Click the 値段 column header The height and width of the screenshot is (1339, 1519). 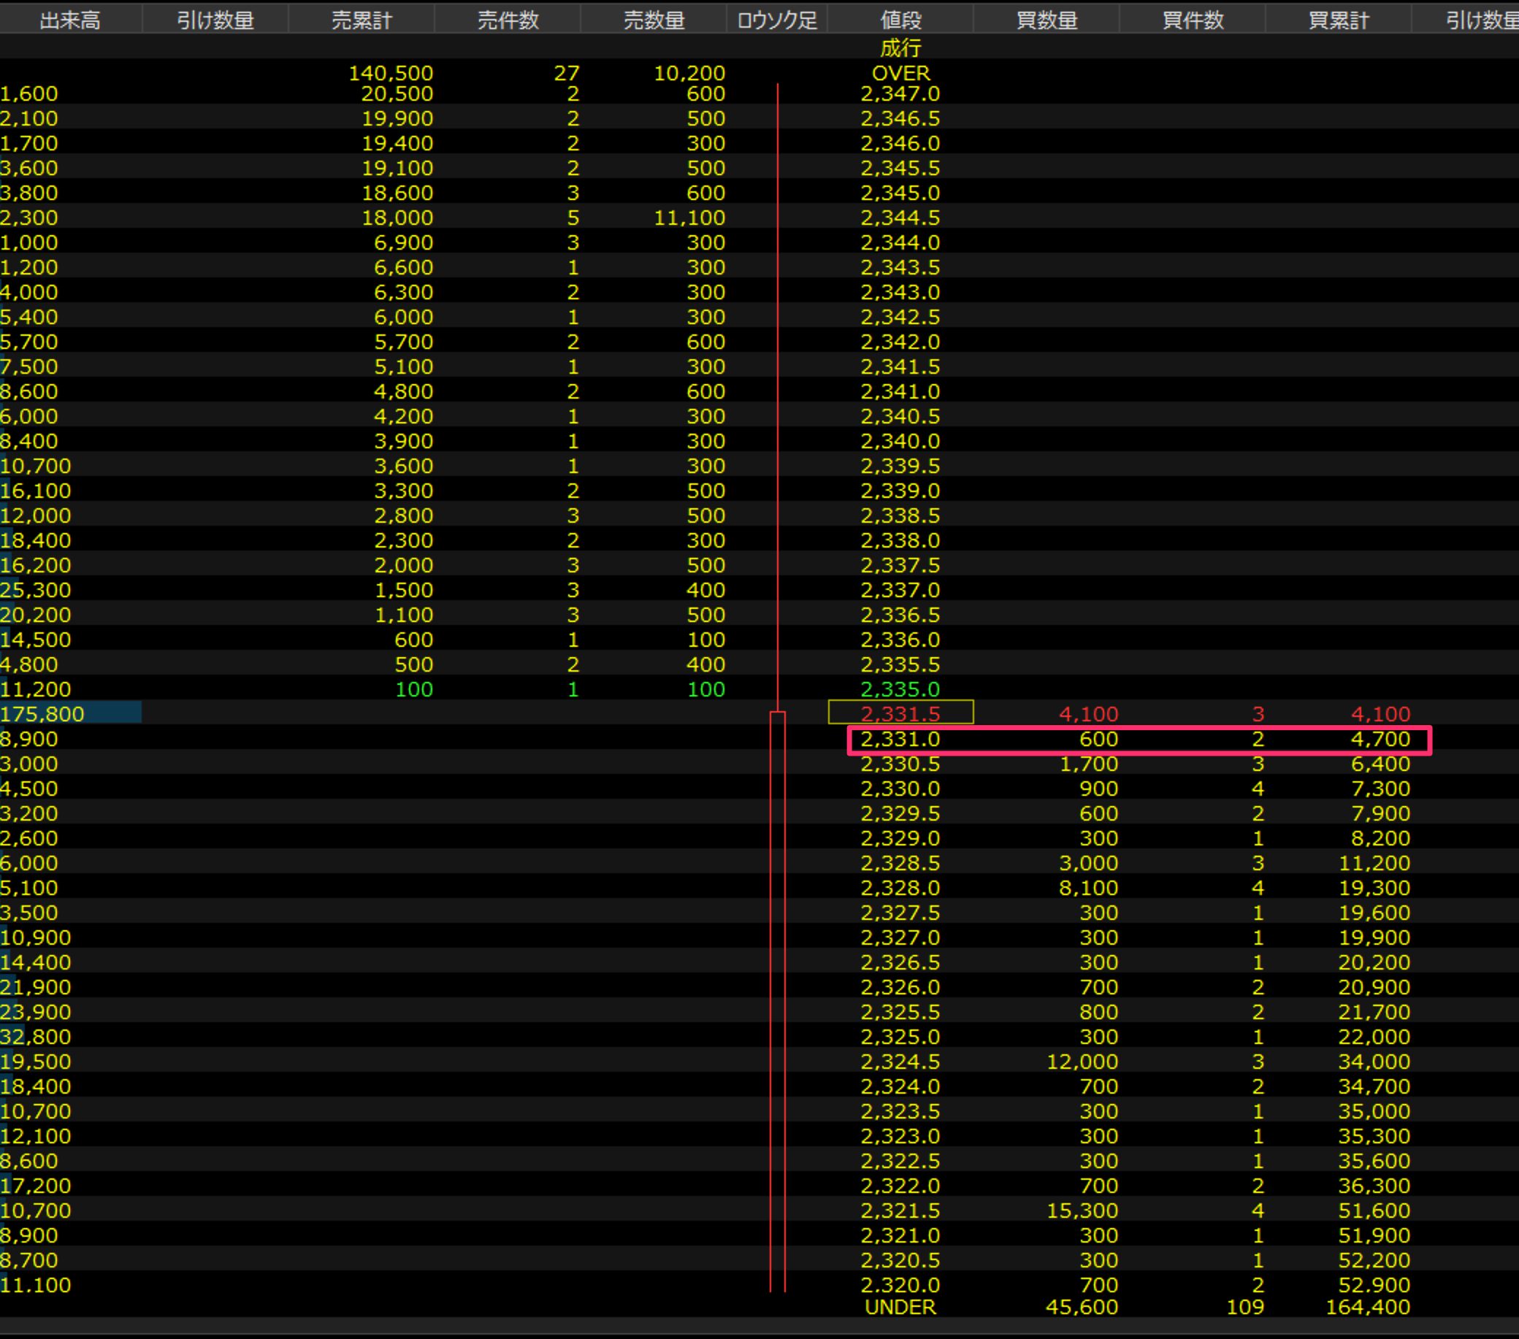pyautogui.click(x=900, y=20)
